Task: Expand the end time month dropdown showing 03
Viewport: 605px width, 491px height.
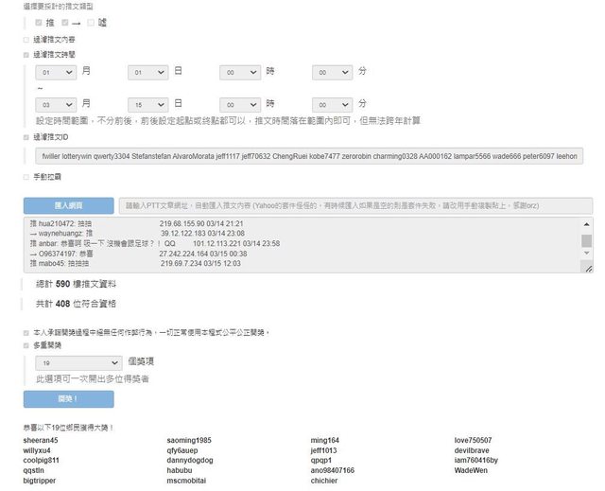Action: pyautogui.click(x=55, y=104)
